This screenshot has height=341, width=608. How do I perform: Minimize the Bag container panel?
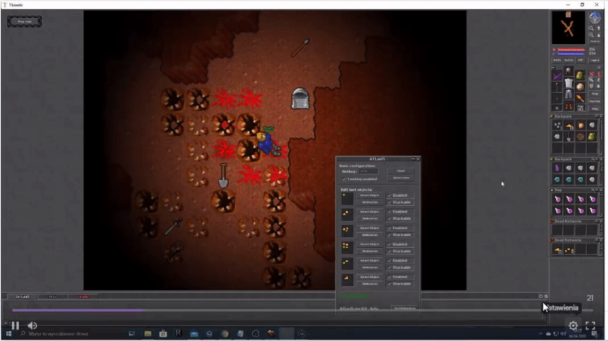(x=597, y=190)
